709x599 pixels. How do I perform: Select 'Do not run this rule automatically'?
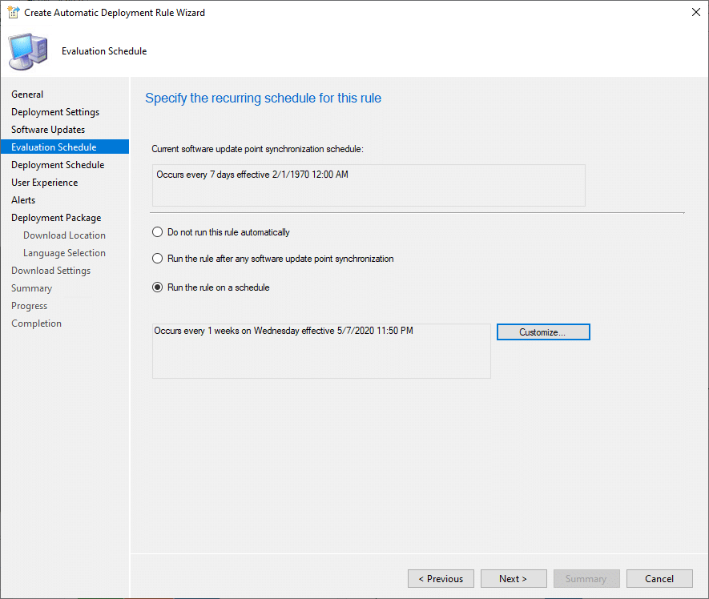(158, 232)
